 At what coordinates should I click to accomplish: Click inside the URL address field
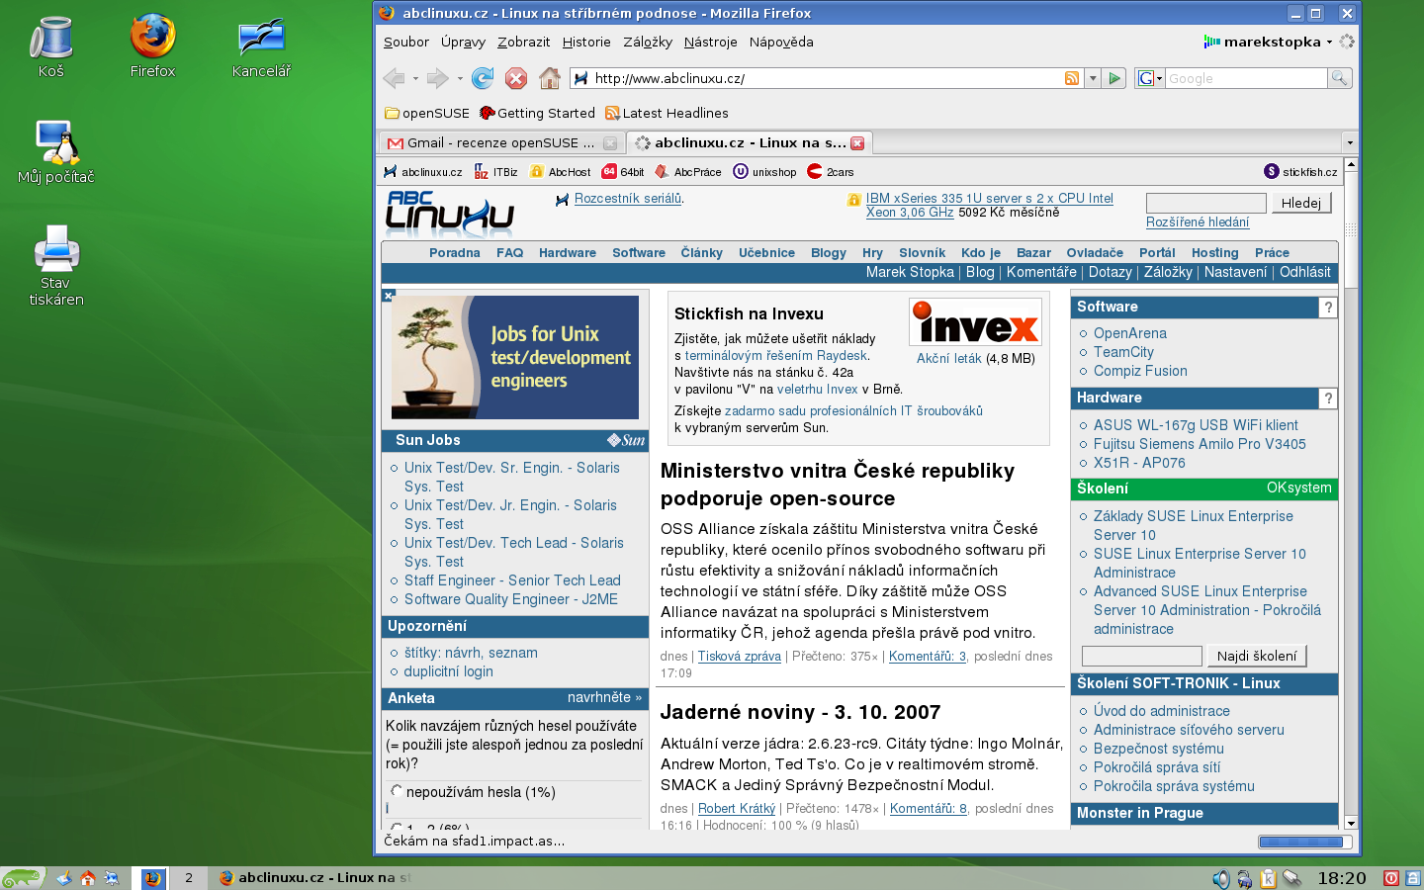coord(826,78)
